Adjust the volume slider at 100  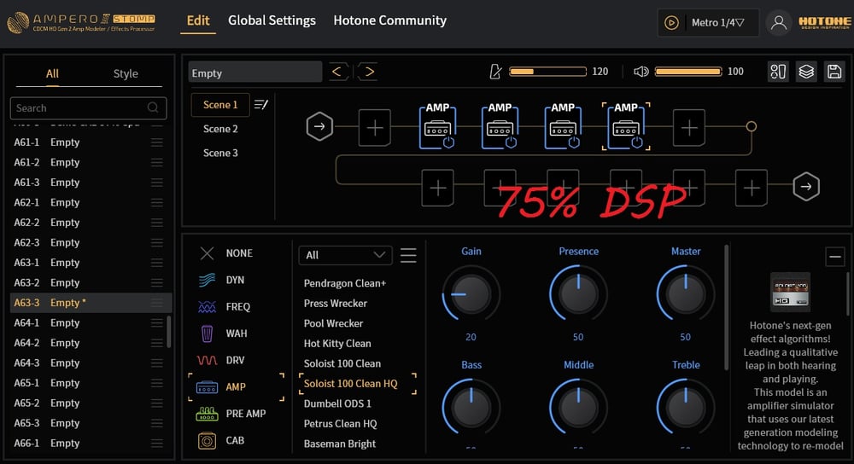point(687,72)
